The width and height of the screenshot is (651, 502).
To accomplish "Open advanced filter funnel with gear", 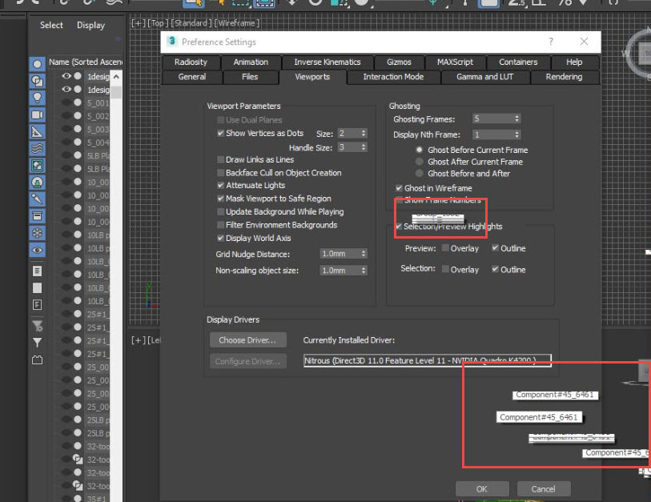I will tap(38, 326).
